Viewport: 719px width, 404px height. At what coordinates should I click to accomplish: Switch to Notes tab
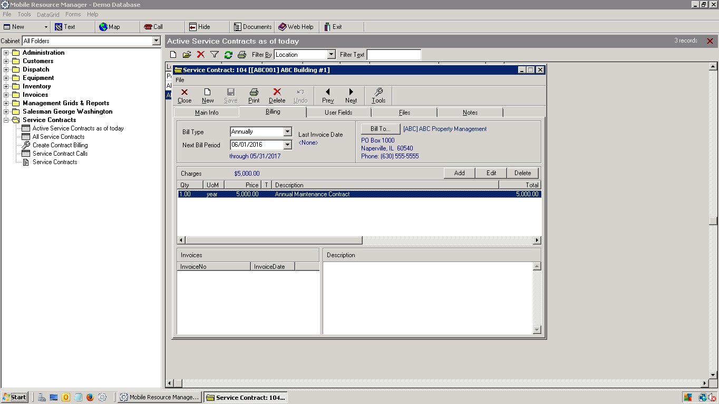(x=470, y=113)
